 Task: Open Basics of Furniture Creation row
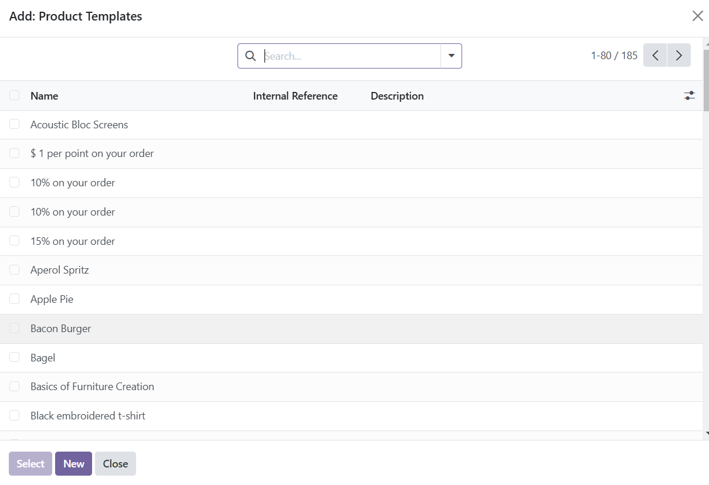(x=351, y=387)
